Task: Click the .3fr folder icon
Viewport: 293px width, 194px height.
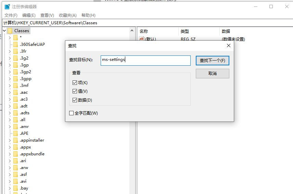Action: pos(16,51)
